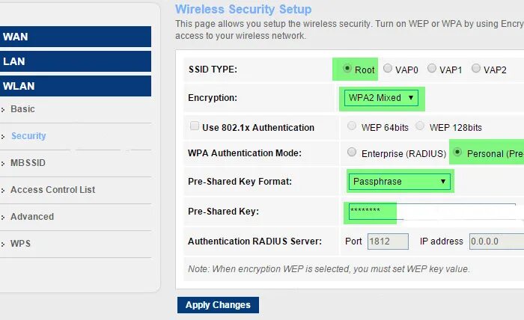This screenshot has height=320, width=524.
Task: Pick the VAP2 SSID type option
Action: 476,69
